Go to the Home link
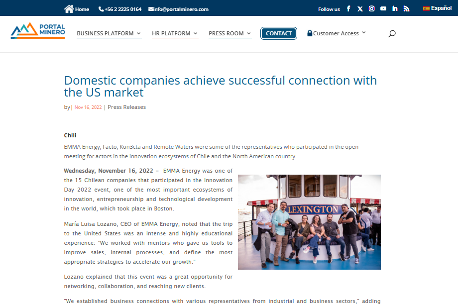This screenshot has width=458, height=305. 82,9
